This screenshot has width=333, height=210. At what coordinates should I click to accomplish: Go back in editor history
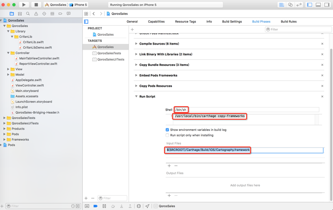[94, 14]
